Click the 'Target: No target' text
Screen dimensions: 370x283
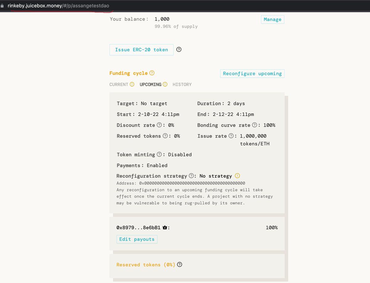142,104
